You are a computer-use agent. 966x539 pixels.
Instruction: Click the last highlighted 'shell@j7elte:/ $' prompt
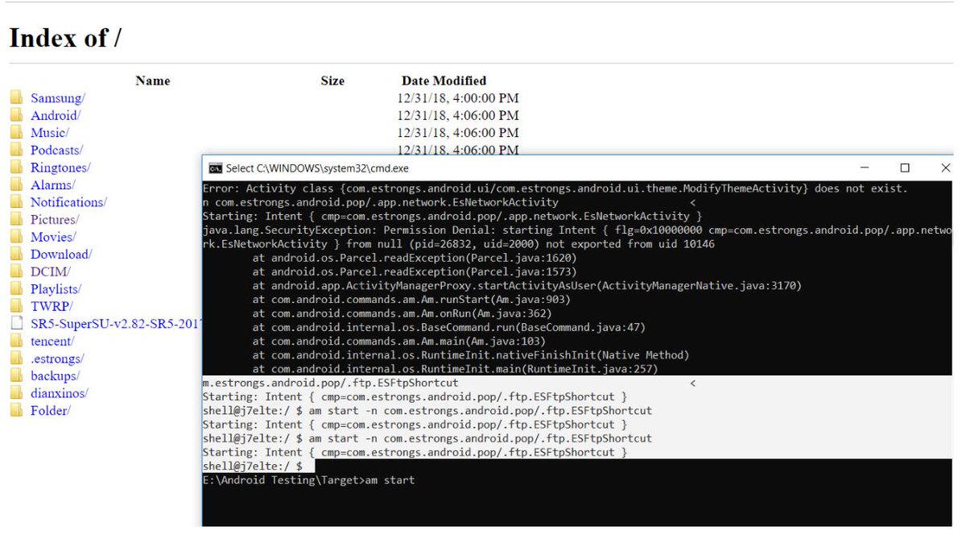(x=252, y=466)
